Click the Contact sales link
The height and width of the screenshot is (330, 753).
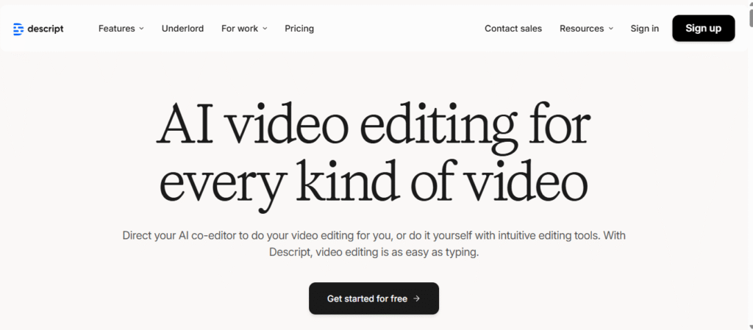[x=513, y=29]
